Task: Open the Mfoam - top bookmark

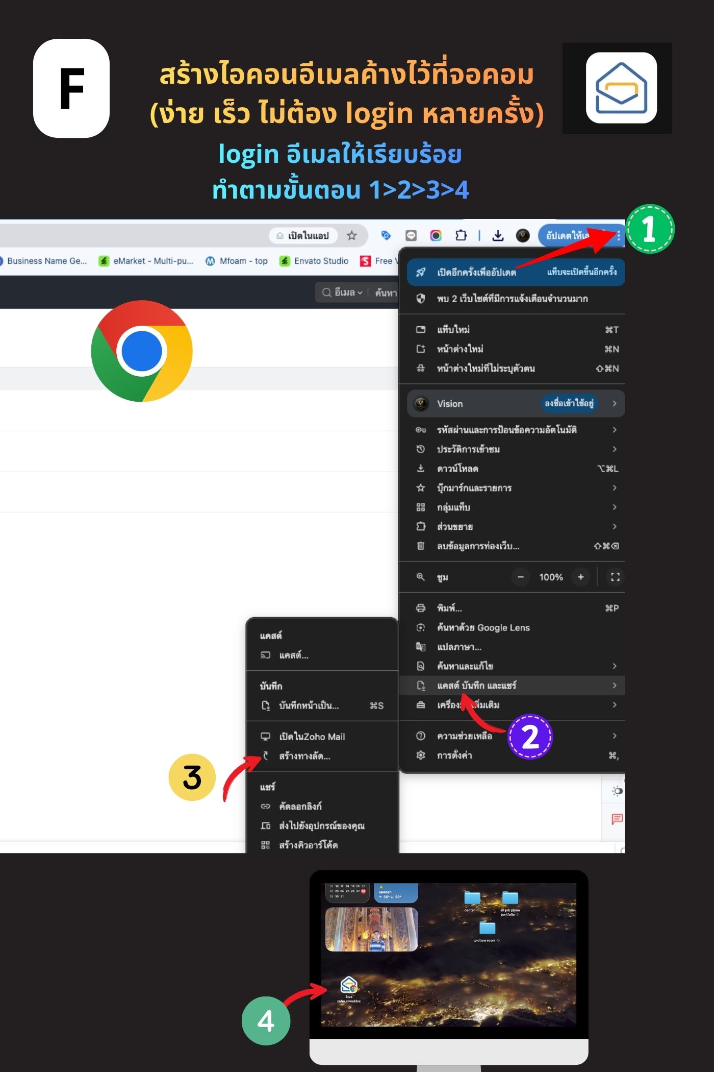Action: 237,261
